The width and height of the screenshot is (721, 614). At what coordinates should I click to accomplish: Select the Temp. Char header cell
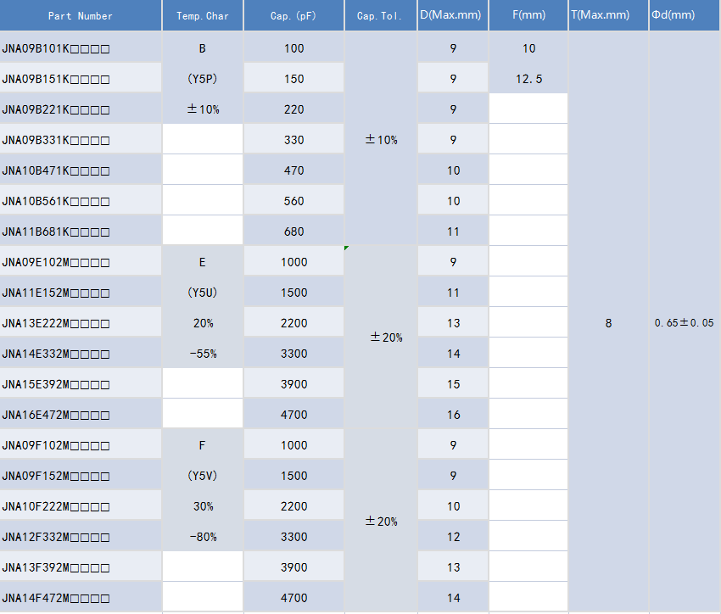point(203,15)
